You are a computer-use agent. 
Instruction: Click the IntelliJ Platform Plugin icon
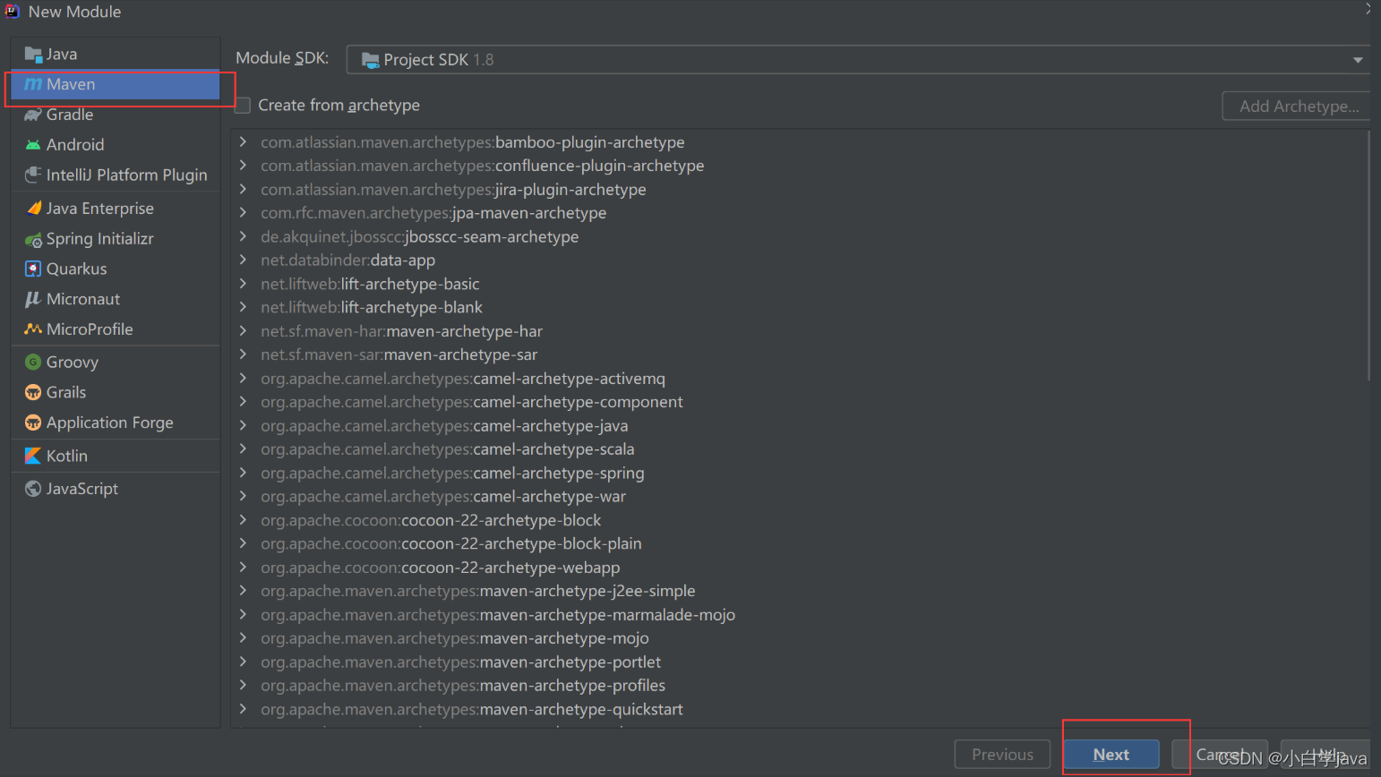(x=33, y=175)
